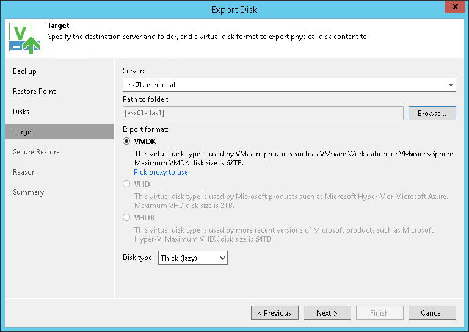Select the VMDK export format
Screen dimensions: 469x332
click(126, 141)
